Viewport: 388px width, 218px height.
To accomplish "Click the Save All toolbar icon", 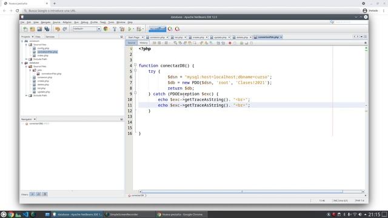I will click(x=47, y=29).
